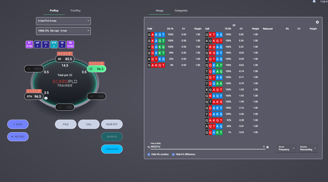328x182 pixels.
Task: Open the filter info icon
Action: pos(268,147)
